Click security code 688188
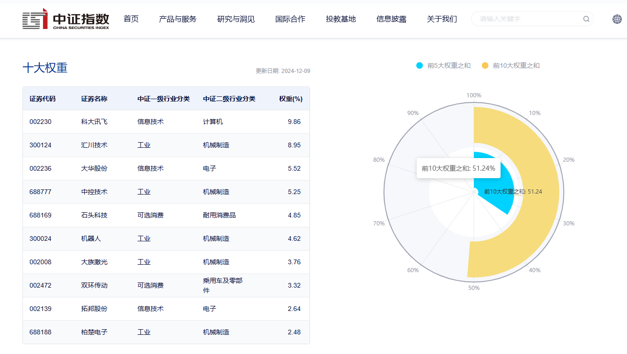The width and height of the screenshot is (627, 354). click(x=40, y=332)
